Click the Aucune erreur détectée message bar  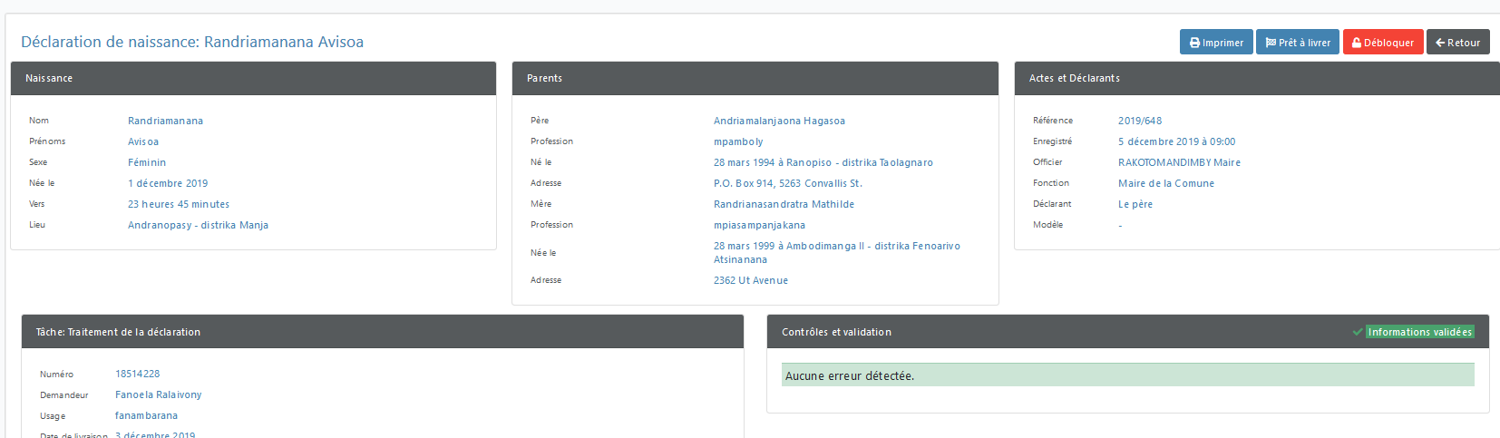(x=1127, y=375)
